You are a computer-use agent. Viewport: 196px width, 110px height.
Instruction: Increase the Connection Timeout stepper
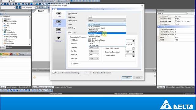click(134, 51)
